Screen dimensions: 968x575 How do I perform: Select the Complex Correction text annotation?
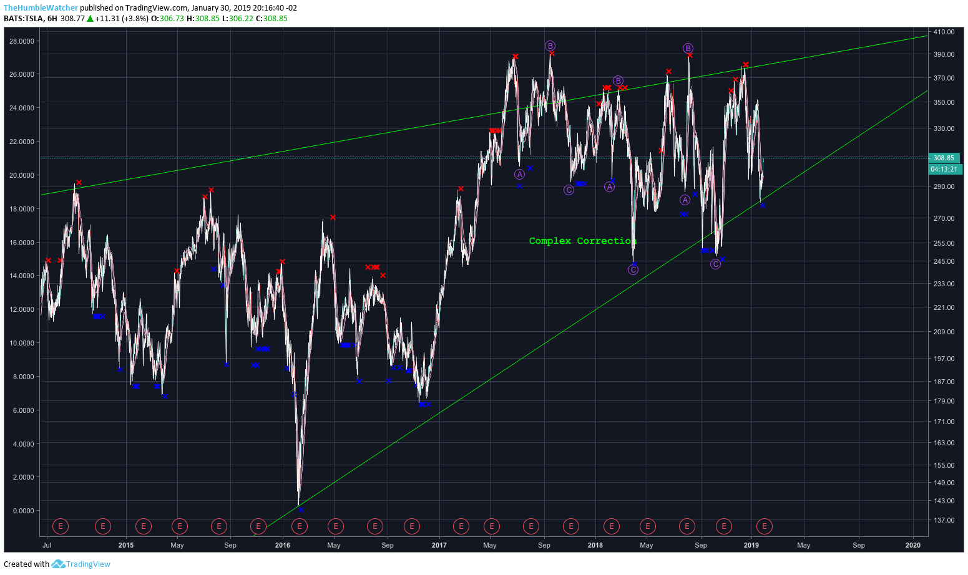pyautogui.click(x=582, y=241)
